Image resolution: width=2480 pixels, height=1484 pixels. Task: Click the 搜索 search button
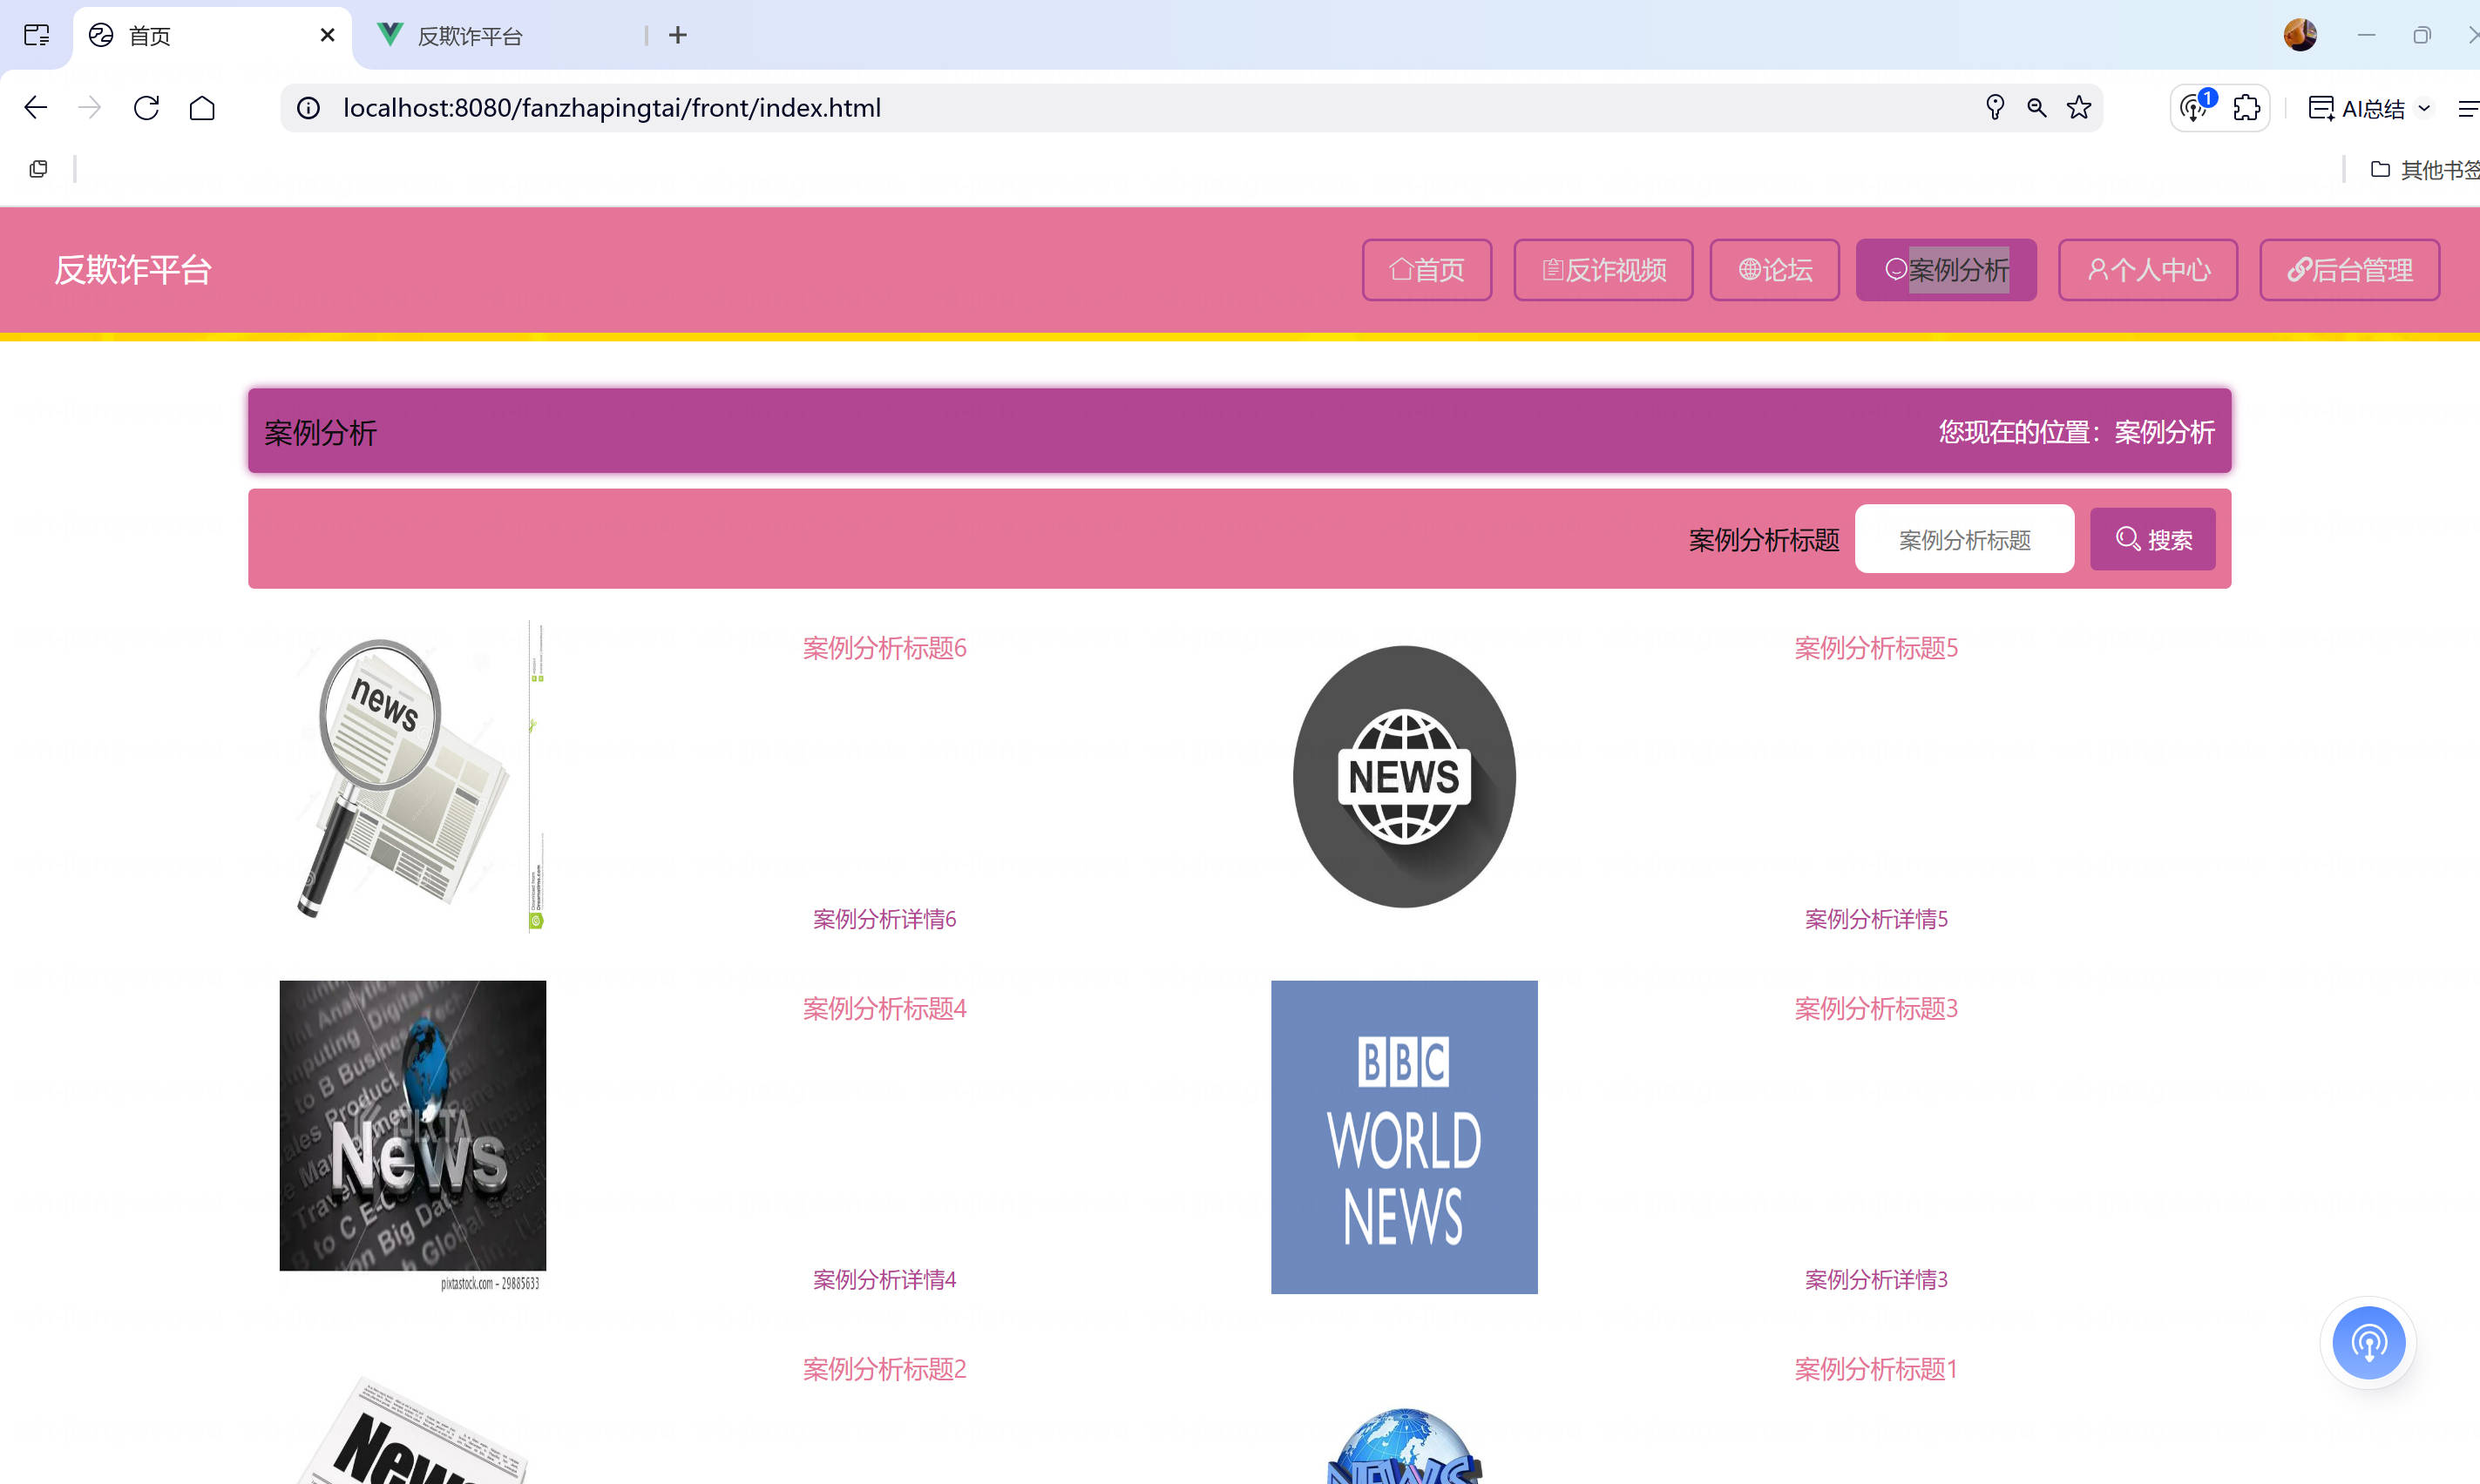coord(2153,540)
